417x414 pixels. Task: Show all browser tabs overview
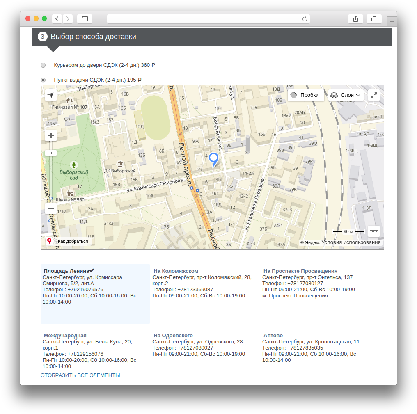coord(374,19)
